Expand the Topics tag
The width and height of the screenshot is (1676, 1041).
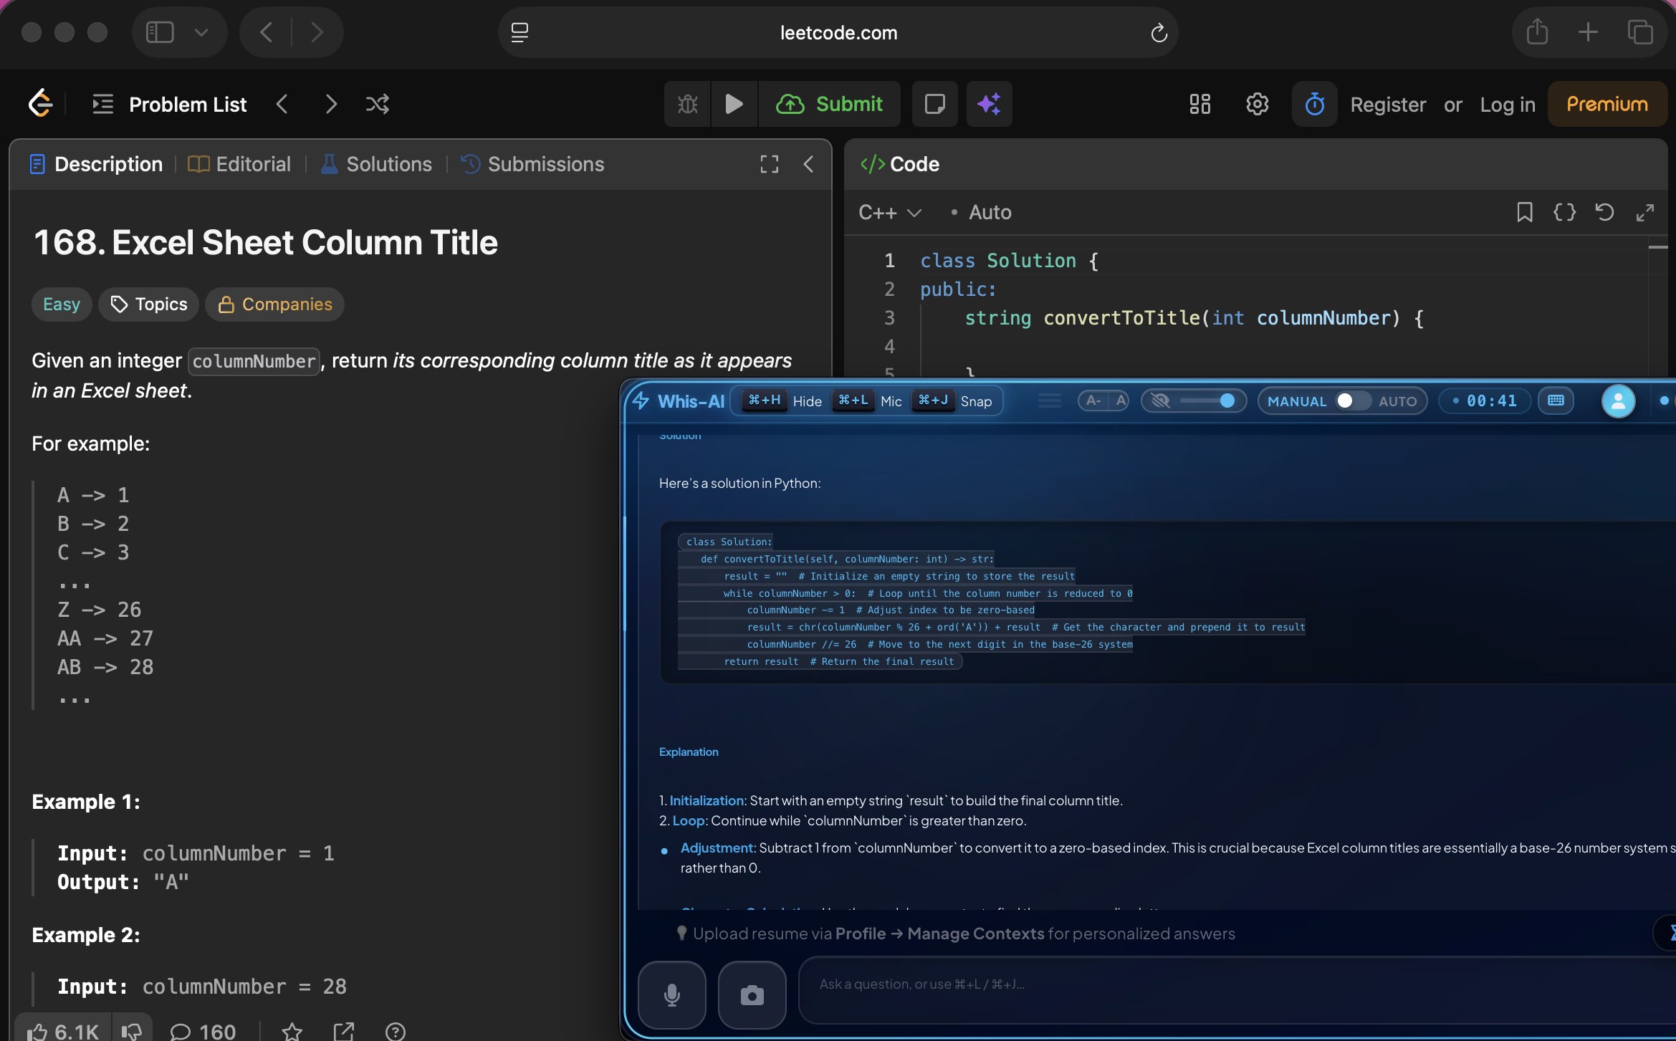[x=148, y=304]
